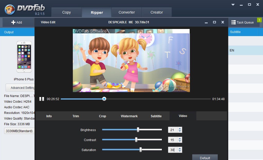Decrease Contrast with the down arrow
263x160 pixels.
[180, 141]
